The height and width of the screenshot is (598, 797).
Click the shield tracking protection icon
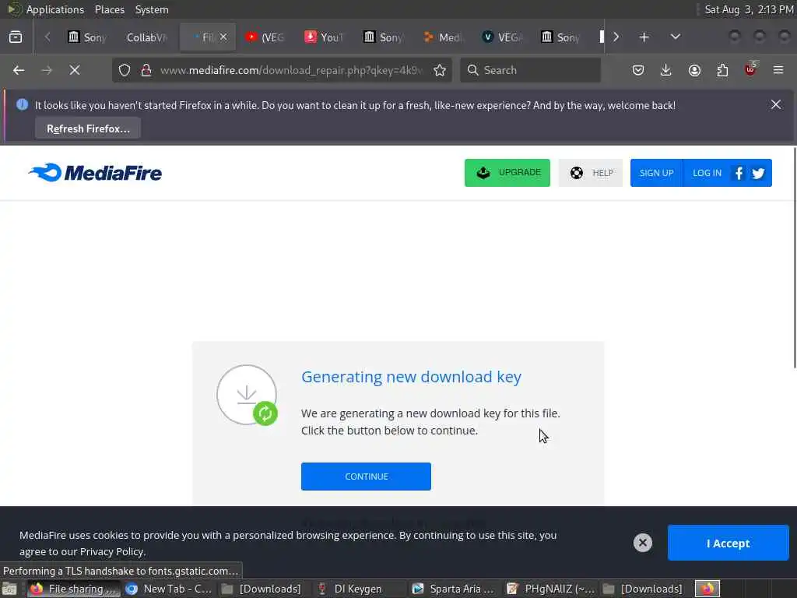(x=125, y=70)
